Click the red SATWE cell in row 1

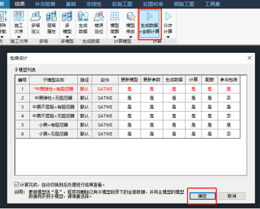pyautogui.click(x=105, y=89)
